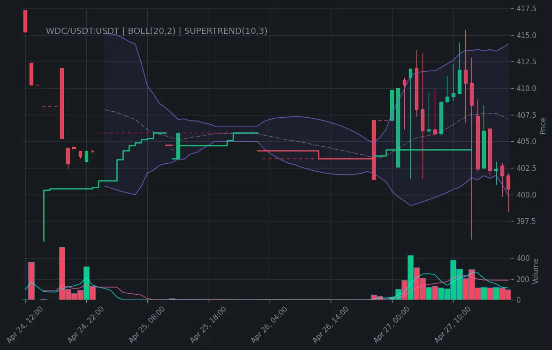Click the tallest green volume bar after Apr 27, 00:00
The width and height of the screenshot is (552, 350).
click(410, 277)
